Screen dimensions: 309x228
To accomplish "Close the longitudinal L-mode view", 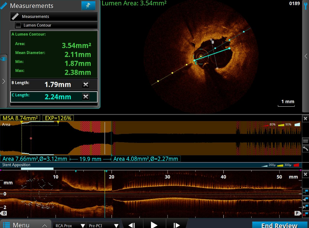I will coord(305,174).
